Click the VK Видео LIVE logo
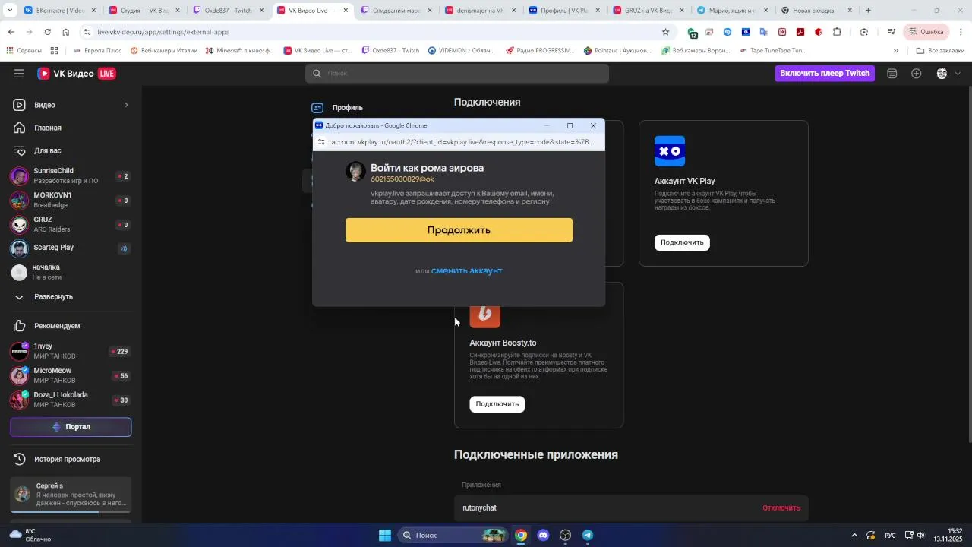Screen dimensions: 972x547 point(77,73)
